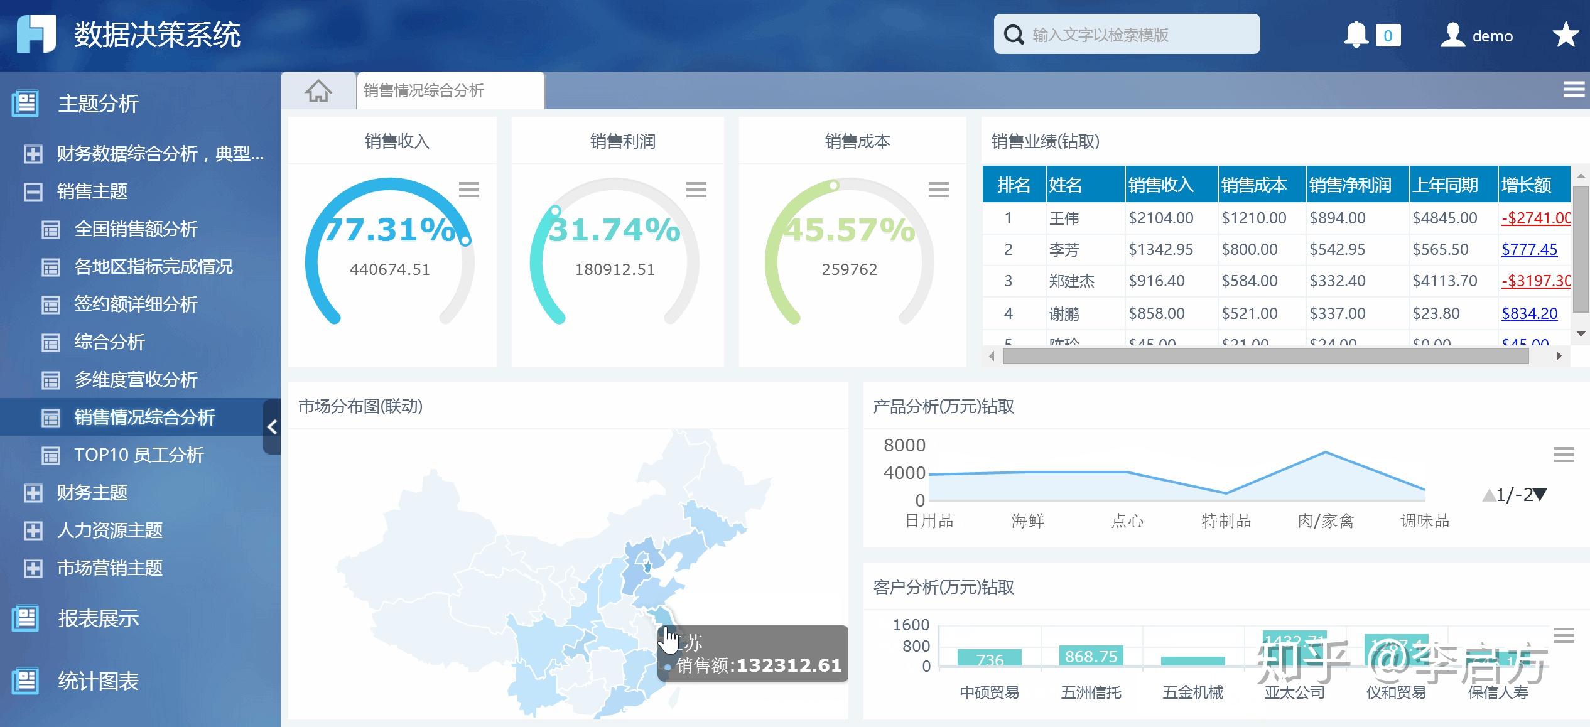Select the 销售情况综合分析 tab
This screenshot has width=1590, height=727.
[x=450, y=90]
